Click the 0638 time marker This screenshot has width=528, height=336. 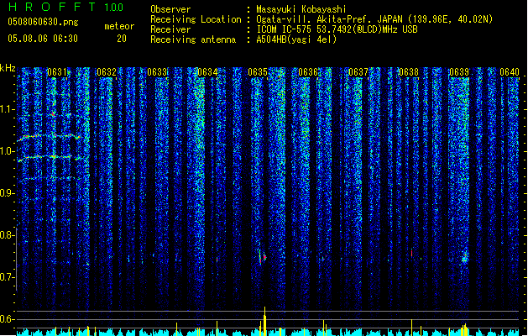[409, 72]
